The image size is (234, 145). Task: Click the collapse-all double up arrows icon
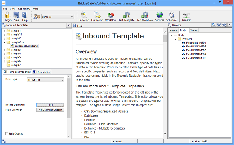click(x=224, y=25)
